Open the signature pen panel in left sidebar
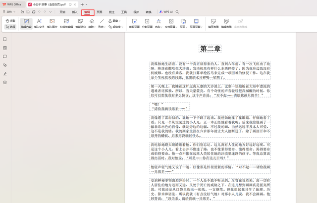 pyautogui.click(x=5, y=74)
